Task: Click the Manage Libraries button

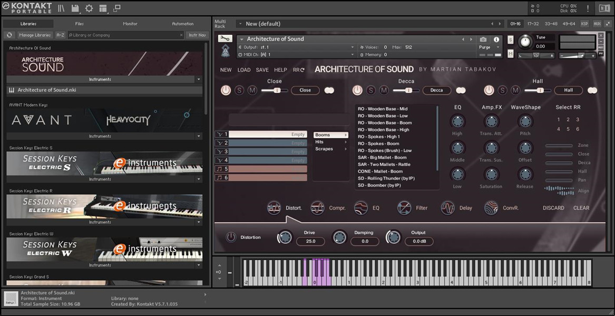Action: (35, 35)
